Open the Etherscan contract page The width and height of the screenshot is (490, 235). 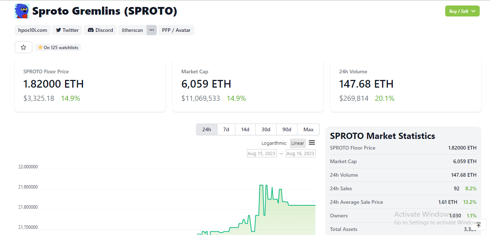[132, 30]
